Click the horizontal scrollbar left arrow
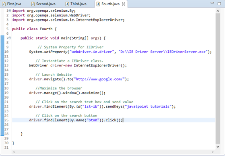Screen dimensions: 225x156 tap(14, 152)
